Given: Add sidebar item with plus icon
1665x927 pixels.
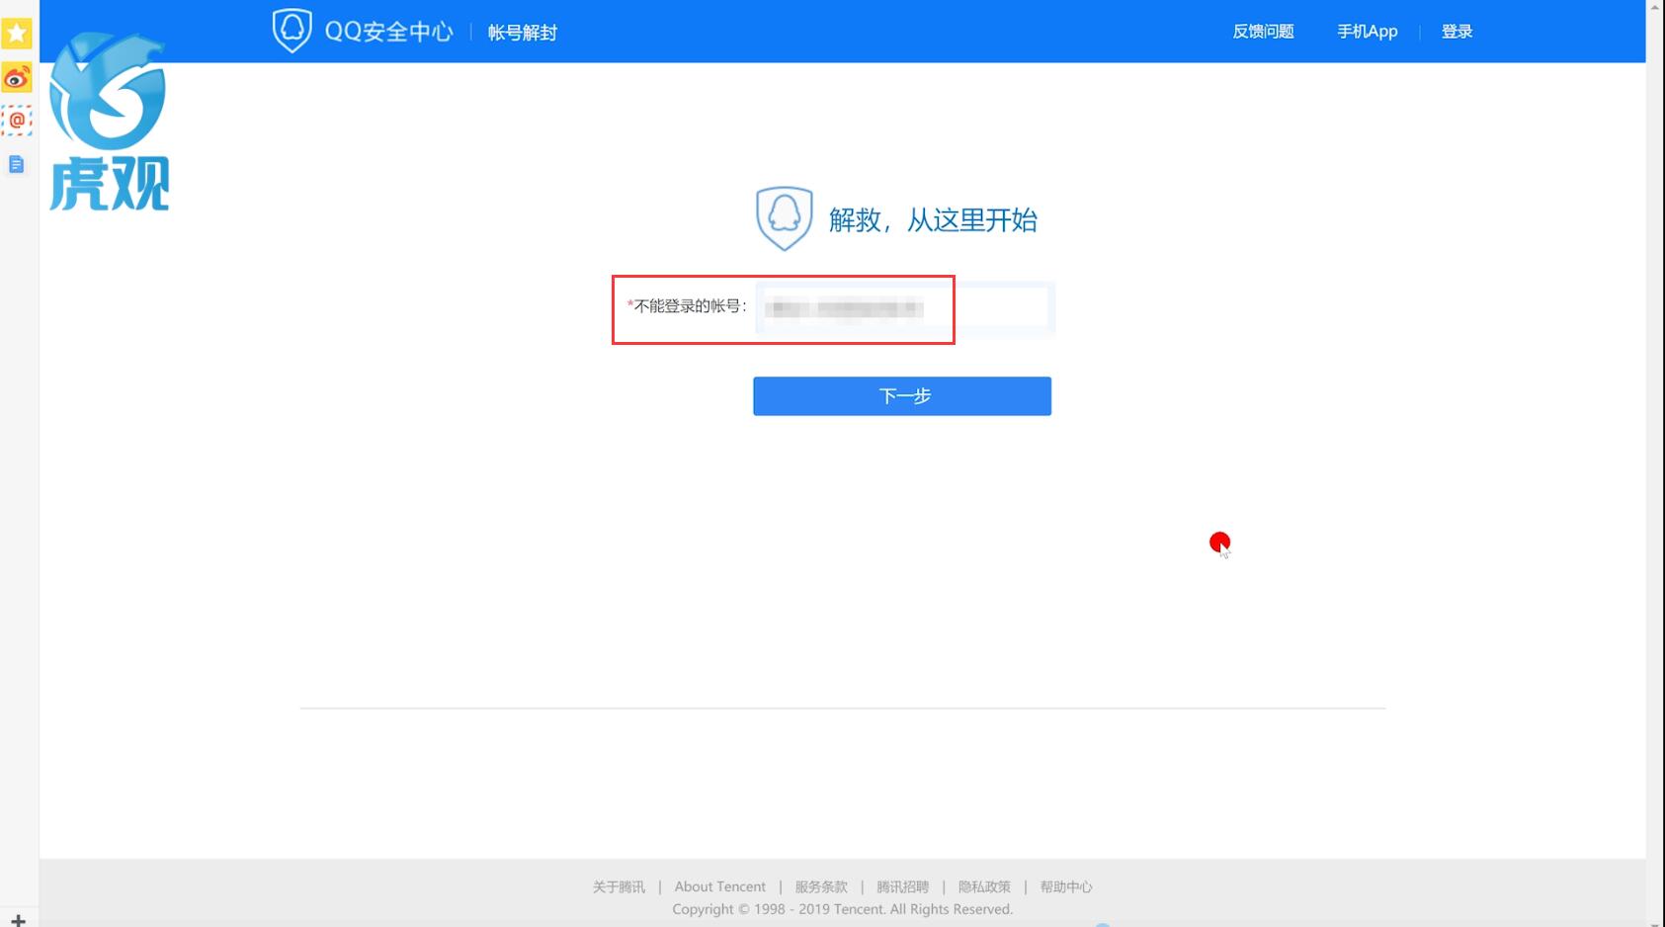Looking at the screenshot, I should pyautogui.click(x=18, y=919).
